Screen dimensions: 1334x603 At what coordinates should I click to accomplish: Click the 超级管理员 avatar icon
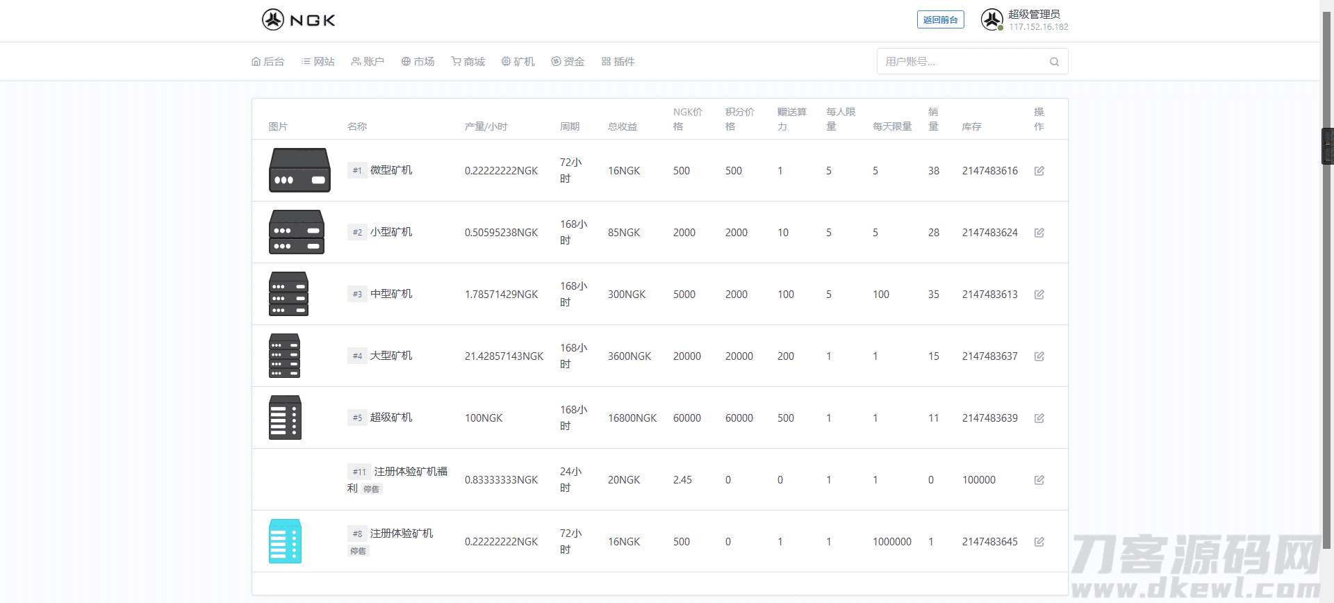pos(991,19)
